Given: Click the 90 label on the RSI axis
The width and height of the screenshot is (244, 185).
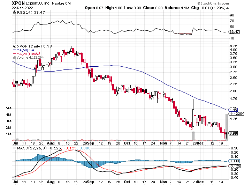Looking at the screenshot, I should pos(232,15).
